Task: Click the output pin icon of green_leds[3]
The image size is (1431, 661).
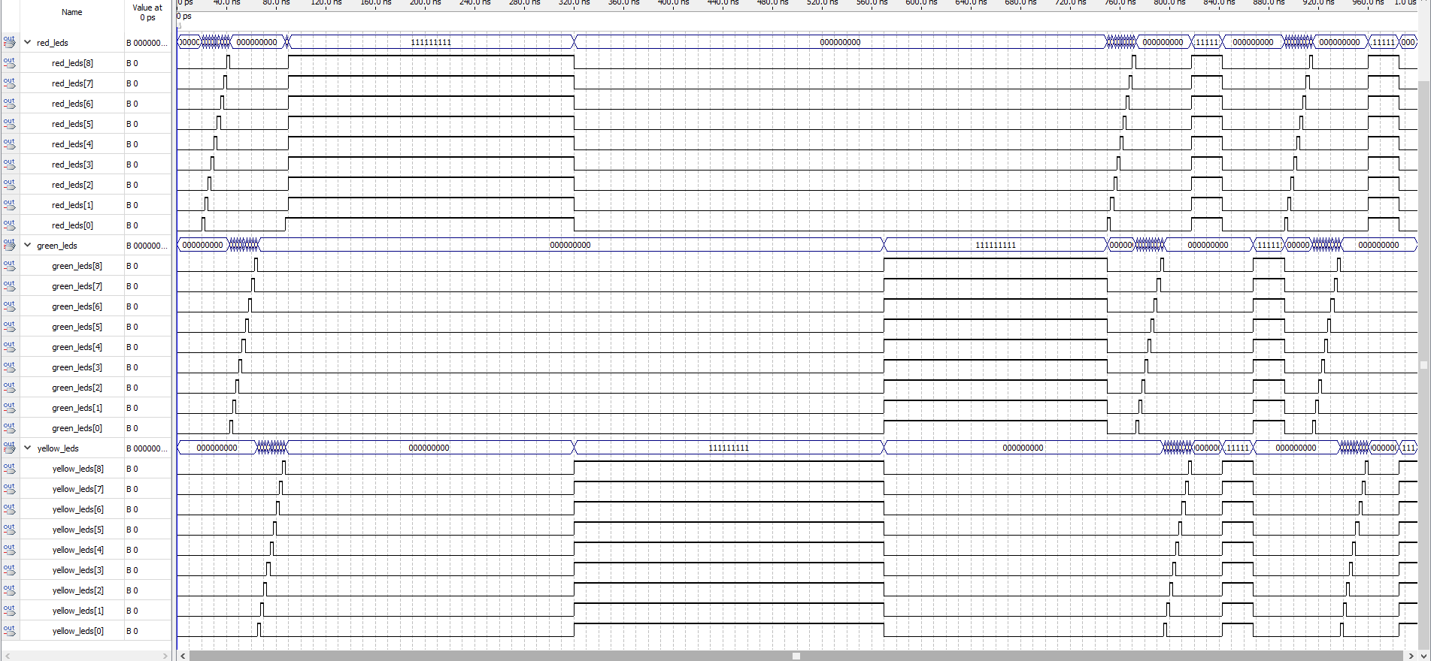Action: (x=9, y=367)
